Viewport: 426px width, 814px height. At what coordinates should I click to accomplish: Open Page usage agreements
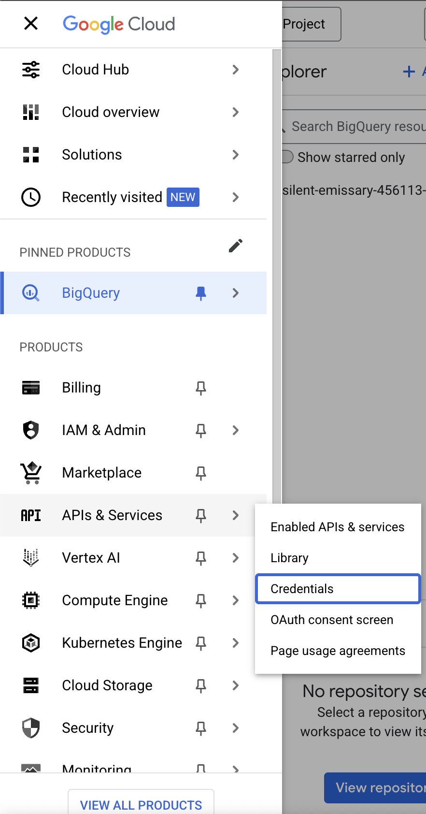point(338,651)
